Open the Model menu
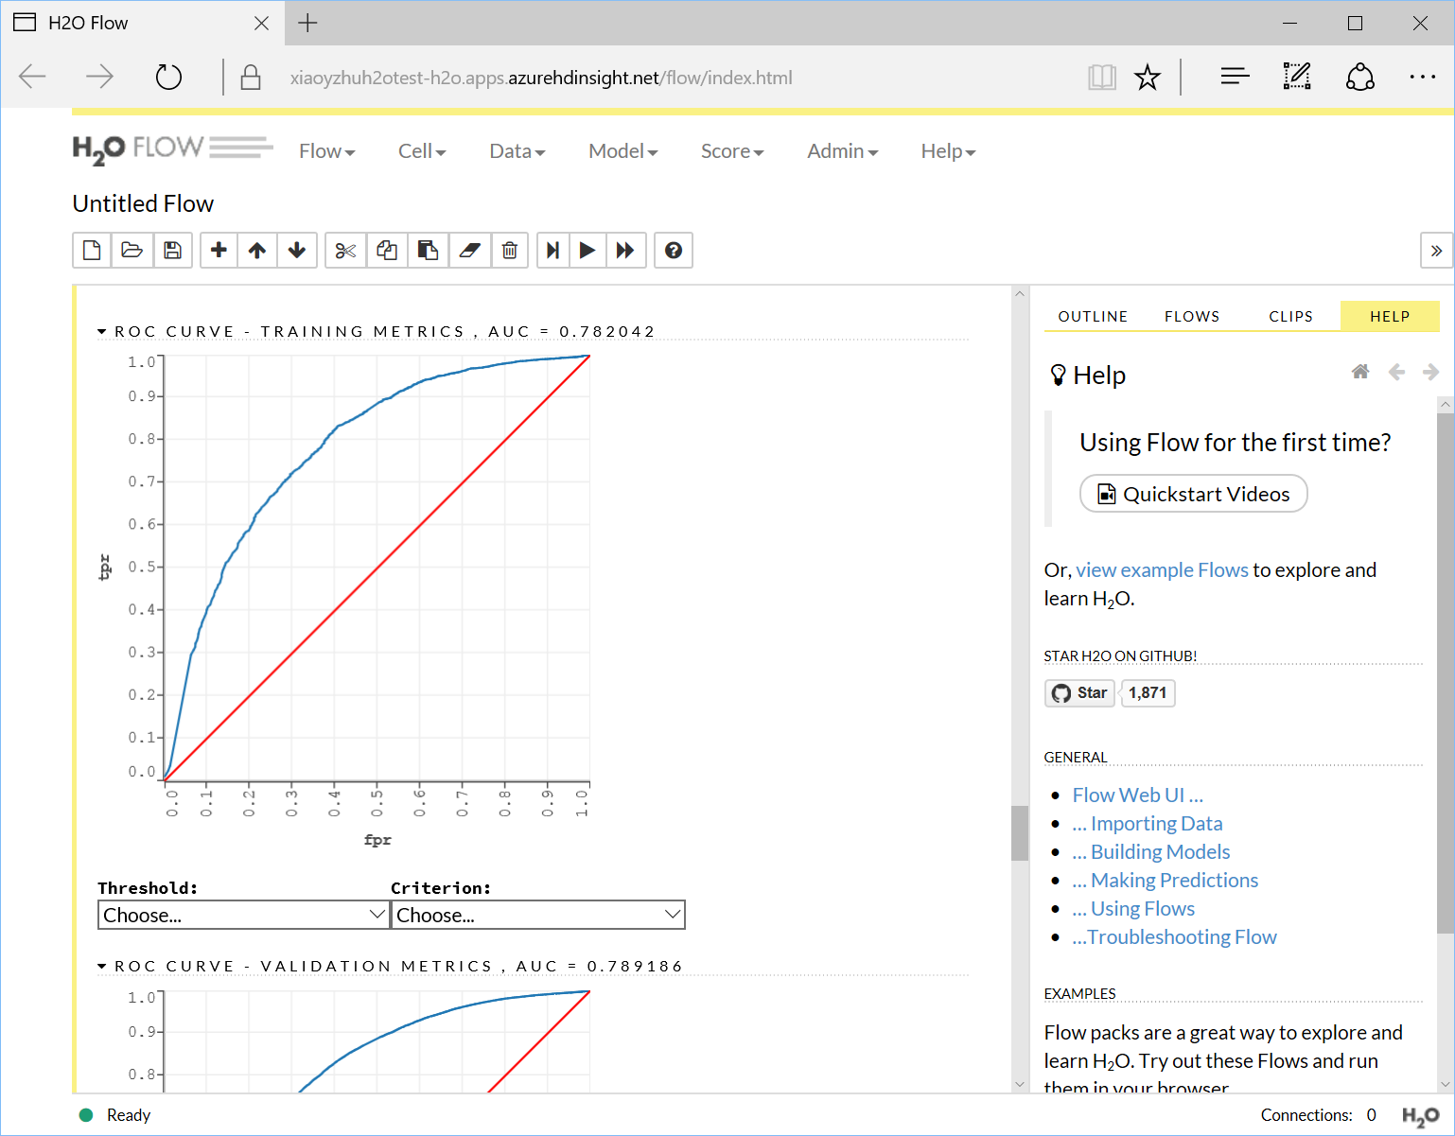Screen dimensions: 1455x1136 [x=622, y=151]
